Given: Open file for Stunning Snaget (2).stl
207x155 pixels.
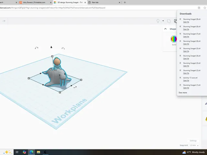Looking at the screenshot, I should point(186,73).
